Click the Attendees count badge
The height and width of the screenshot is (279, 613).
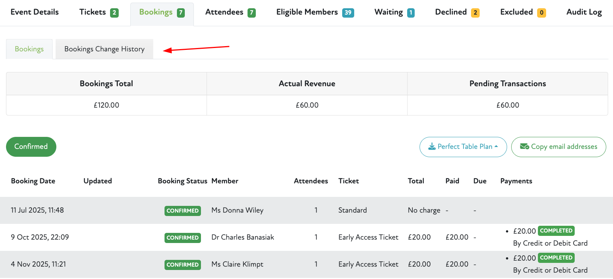[x=252, y=13]
